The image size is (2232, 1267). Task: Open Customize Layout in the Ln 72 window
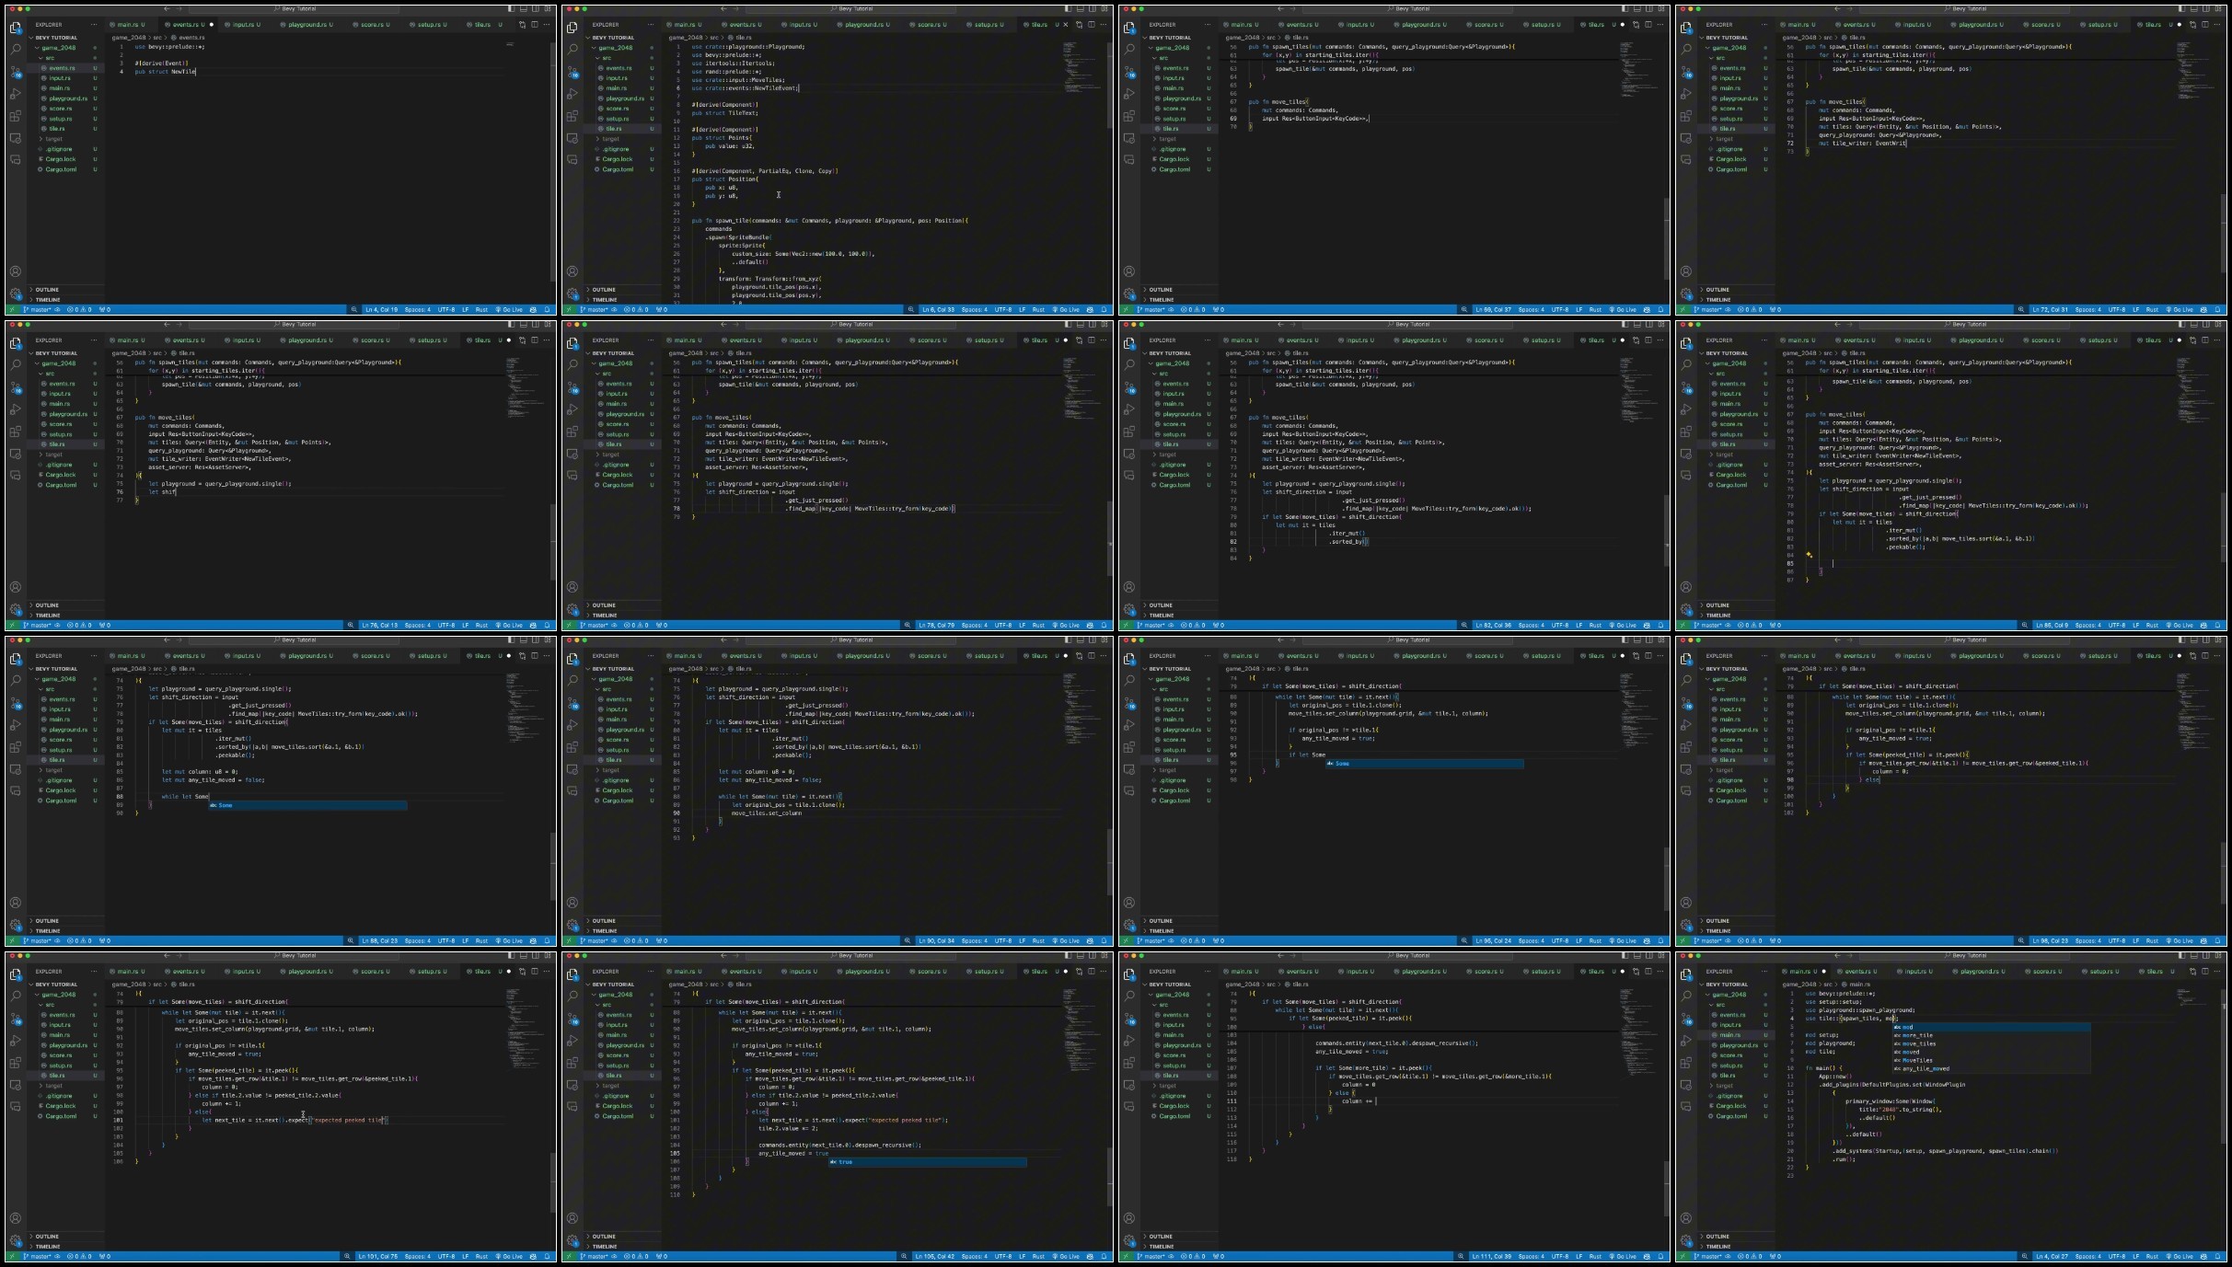(2216, 8)
